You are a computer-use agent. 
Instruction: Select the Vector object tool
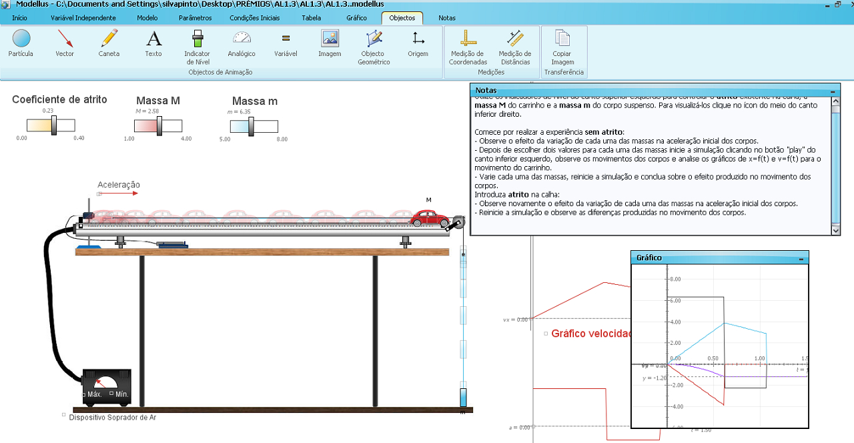[65, 43]
